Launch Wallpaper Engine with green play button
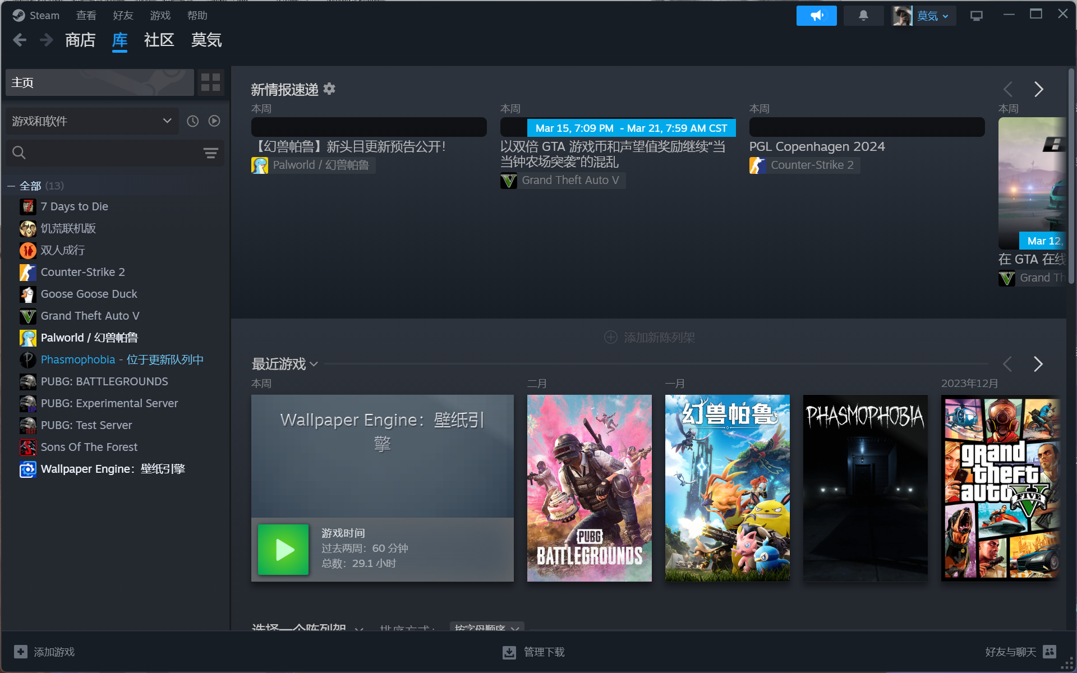This screenshot has width=1077, height=673. [283, 550]
